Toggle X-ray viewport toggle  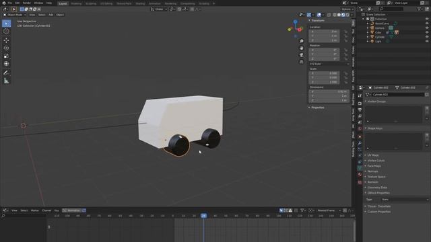[x=329, y=15]
